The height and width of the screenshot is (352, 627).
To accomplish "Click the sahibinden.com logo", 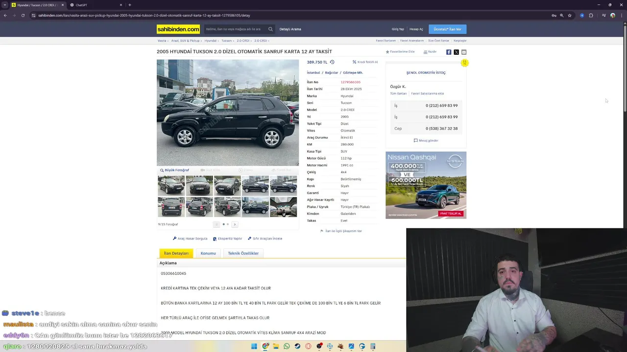I will pyautogui.click(x=178, y=29).
